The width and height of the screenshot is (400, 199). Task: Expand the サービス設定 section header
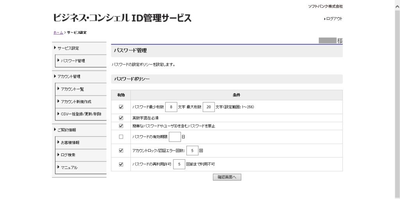68,48
